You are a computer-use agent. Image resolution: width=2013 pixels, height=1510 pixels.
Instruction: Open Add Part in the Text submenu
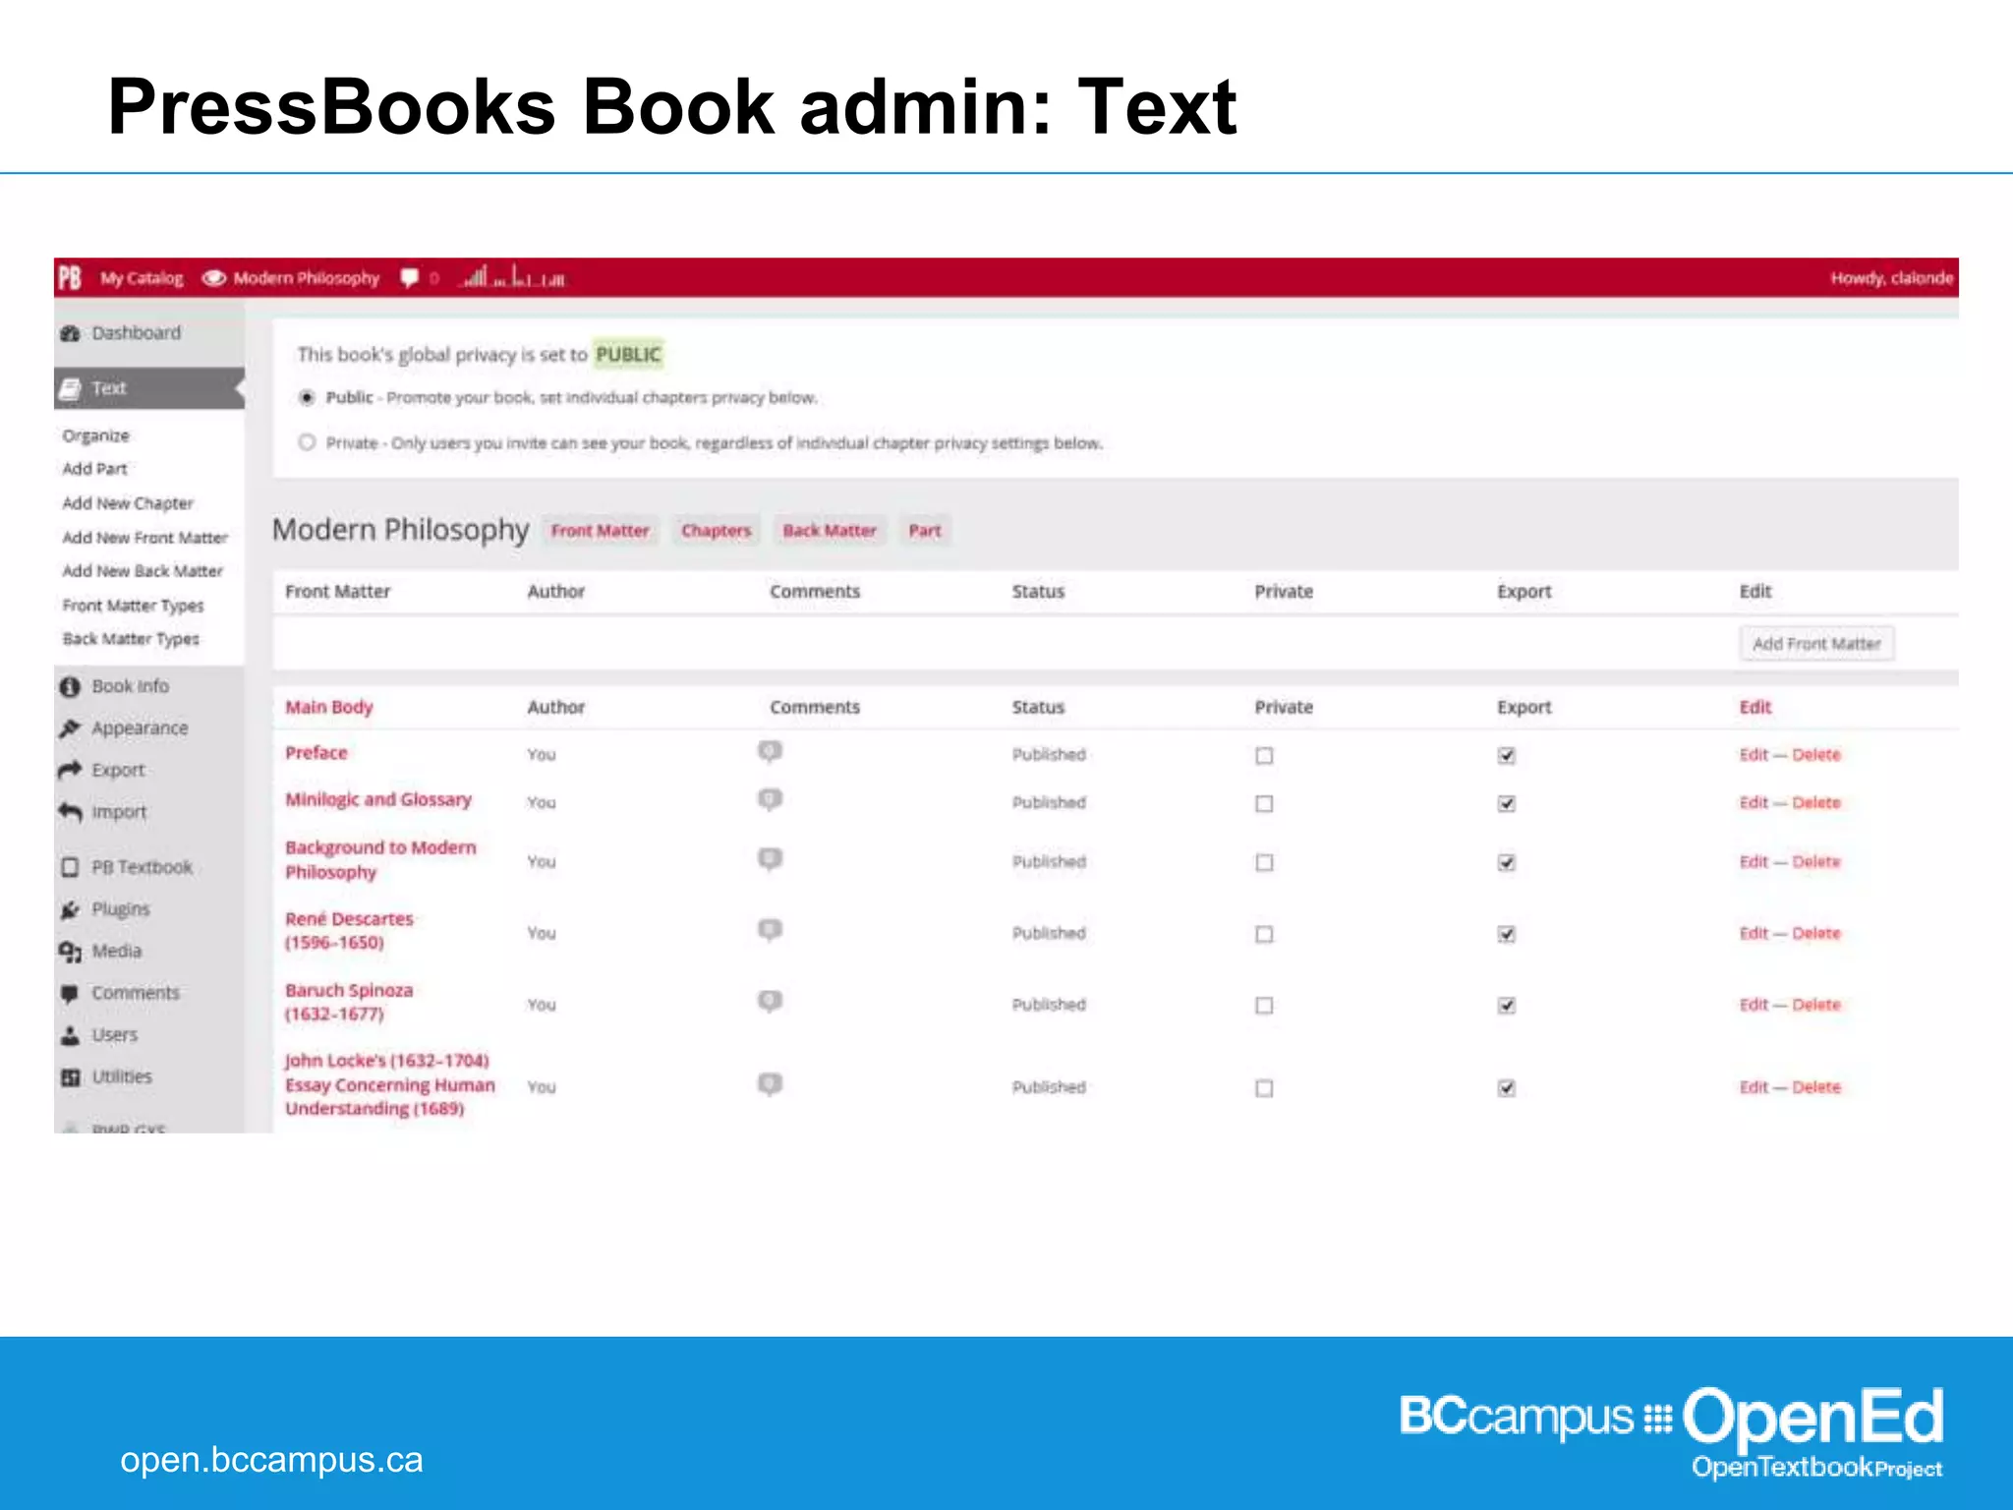[94, 469]
